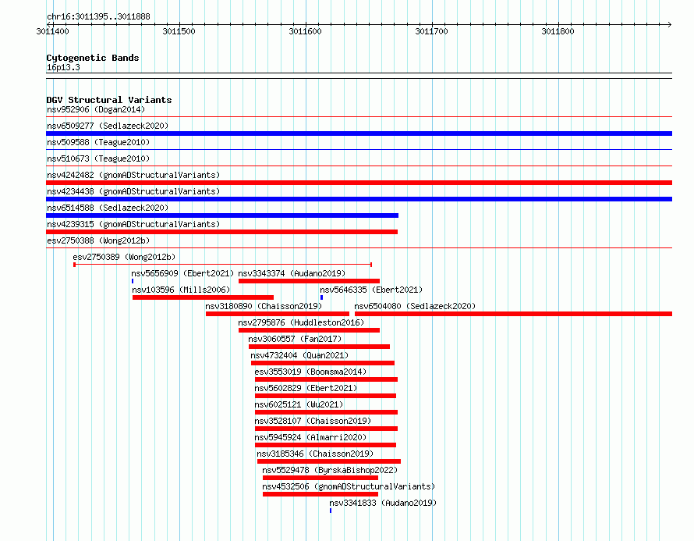The height and width of the screenshot is (541, 694).
Task: Click the nsv3528107 (Chaisson2019) label
Action: tap(313, 421)
